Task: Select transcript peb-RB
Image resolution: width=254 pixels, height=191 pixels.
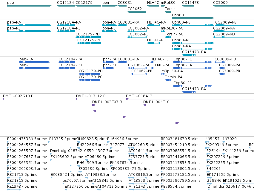Action: tap(14, 28)
